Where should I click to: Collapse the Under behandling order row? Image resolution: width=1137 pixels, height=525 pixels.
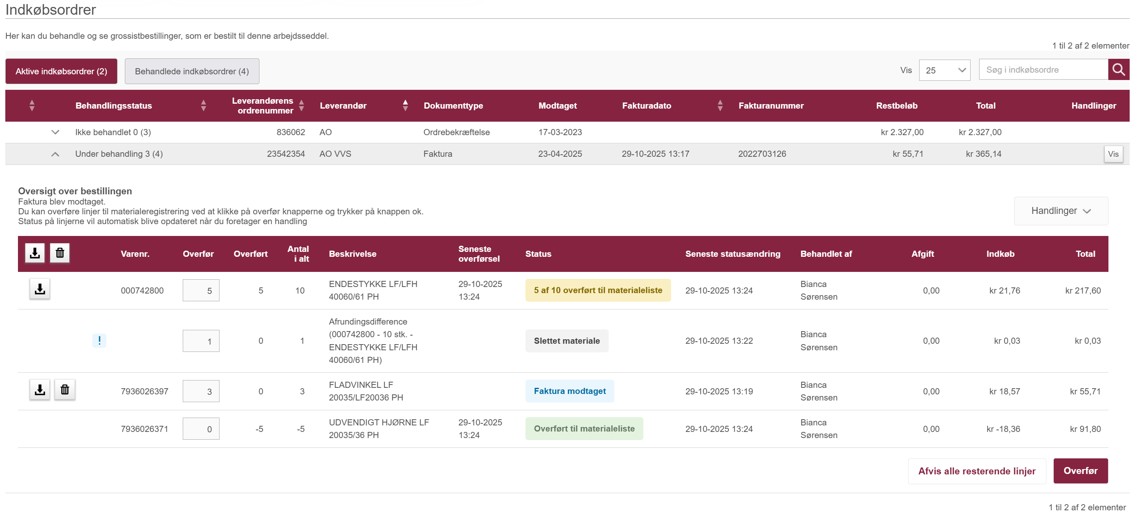coord(55,154)
